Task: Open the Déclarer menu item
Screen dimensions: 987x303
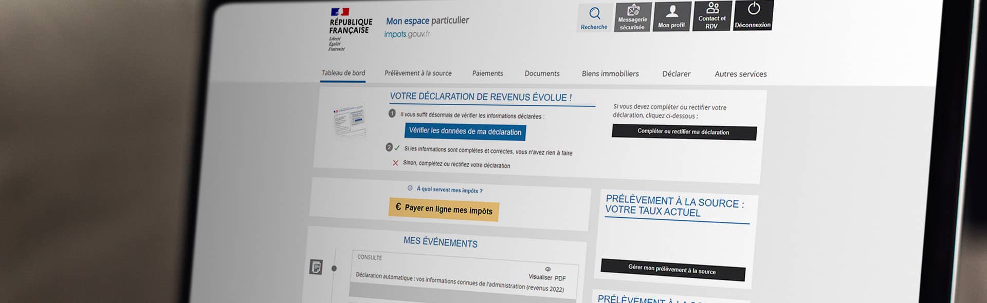Action: [x=676, y=74]
